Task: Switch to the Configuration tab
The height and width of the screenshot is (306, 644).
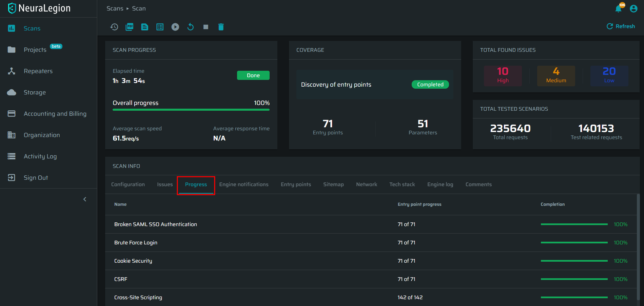Action: pos(128,184)
